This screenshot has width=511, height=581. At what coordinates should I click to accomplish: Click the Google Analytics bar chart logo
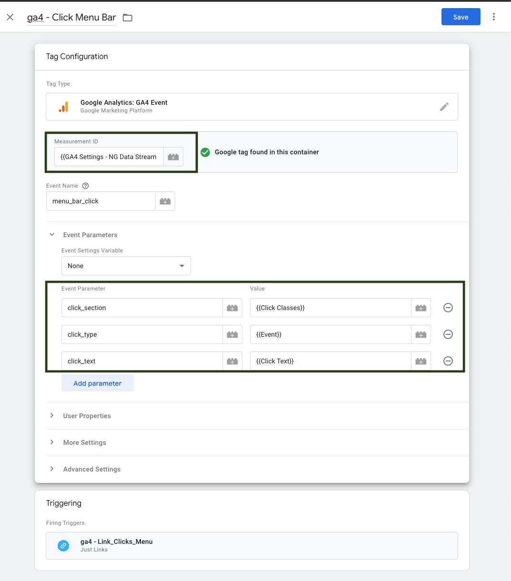[64, 107]
